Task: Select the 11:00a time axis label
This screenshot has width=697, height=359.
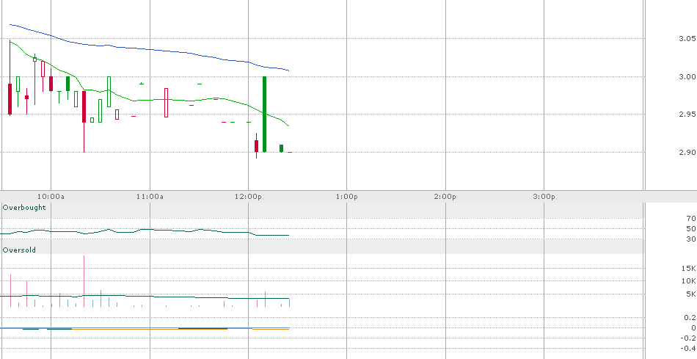Action: click(150, 197)
